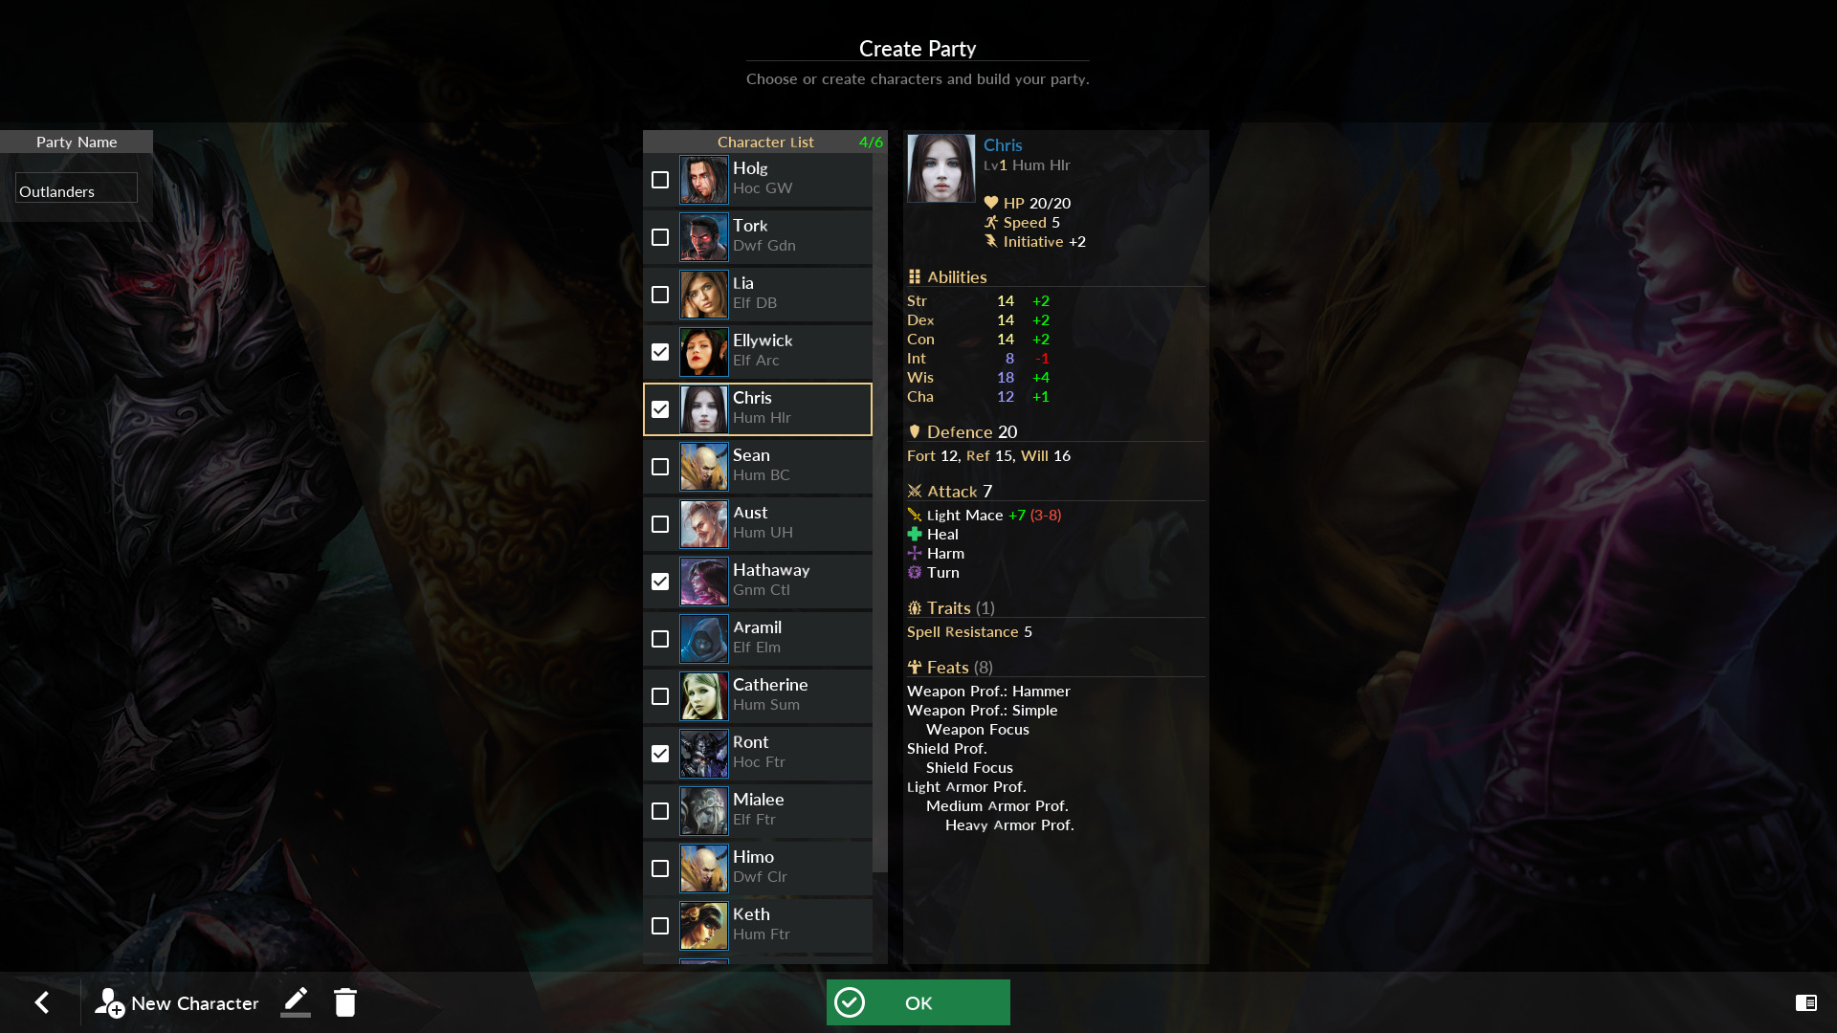
Task: Tick the checkbox for Catherine
Action: (660, 696)
